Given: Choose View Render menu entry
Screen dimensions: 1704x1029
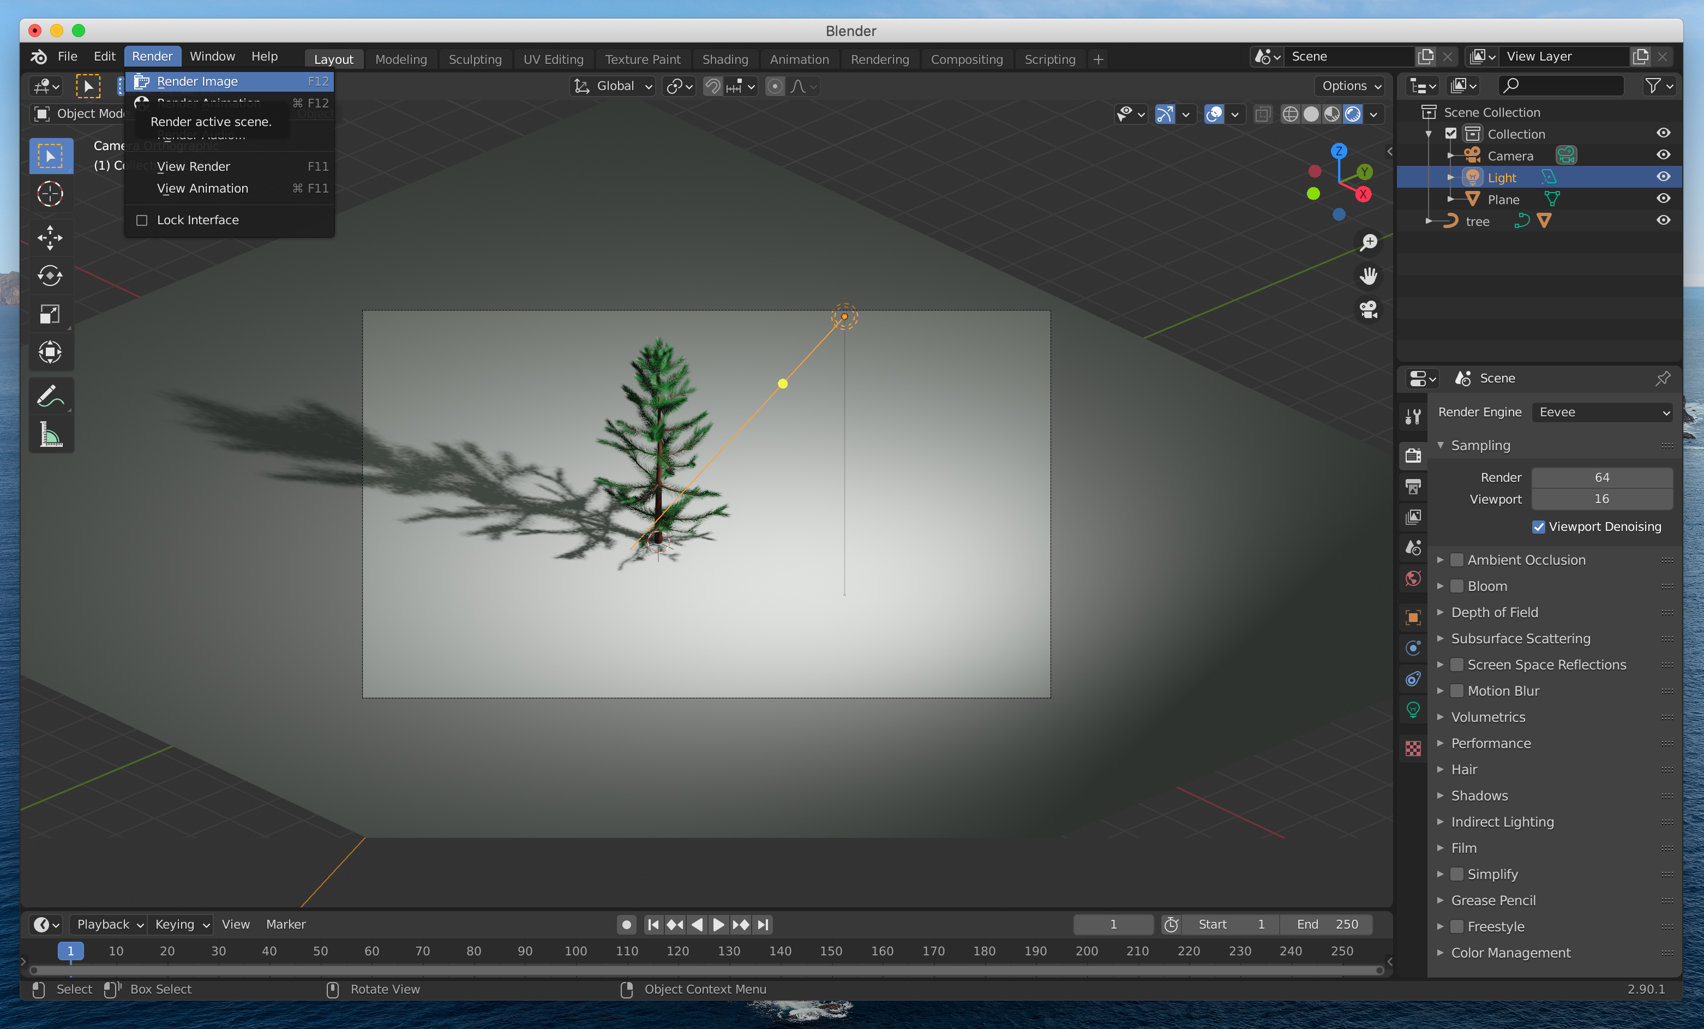Looking at the screenshot, I should tap(194, 166).
